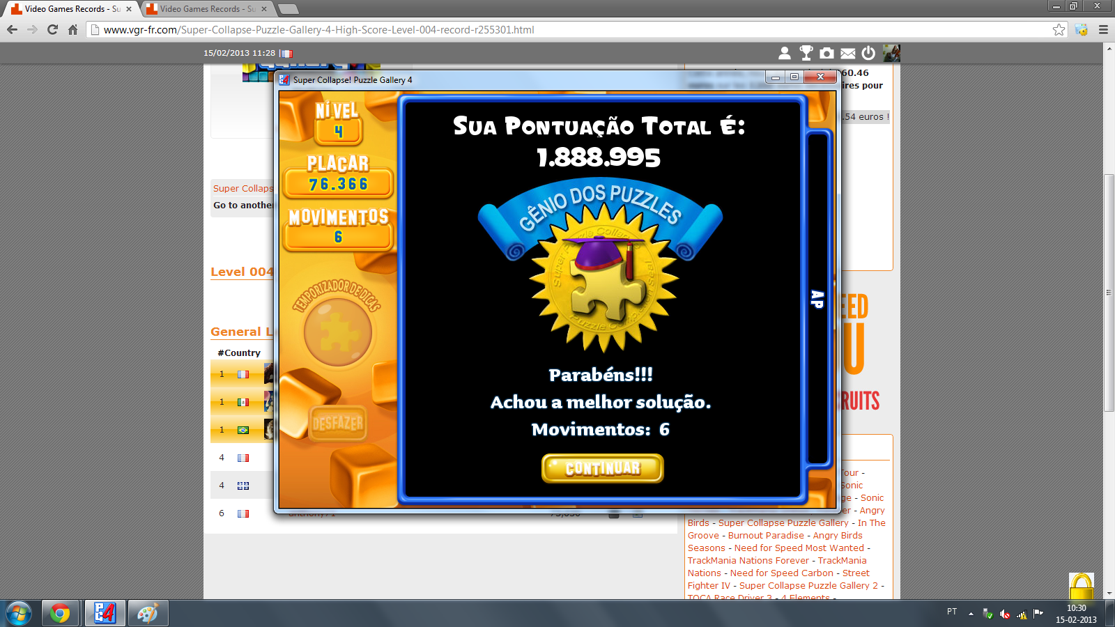The image size is (1115, 627).
Task: Switch to the second Video Games Records tab
Action: (x=202, y=9)
